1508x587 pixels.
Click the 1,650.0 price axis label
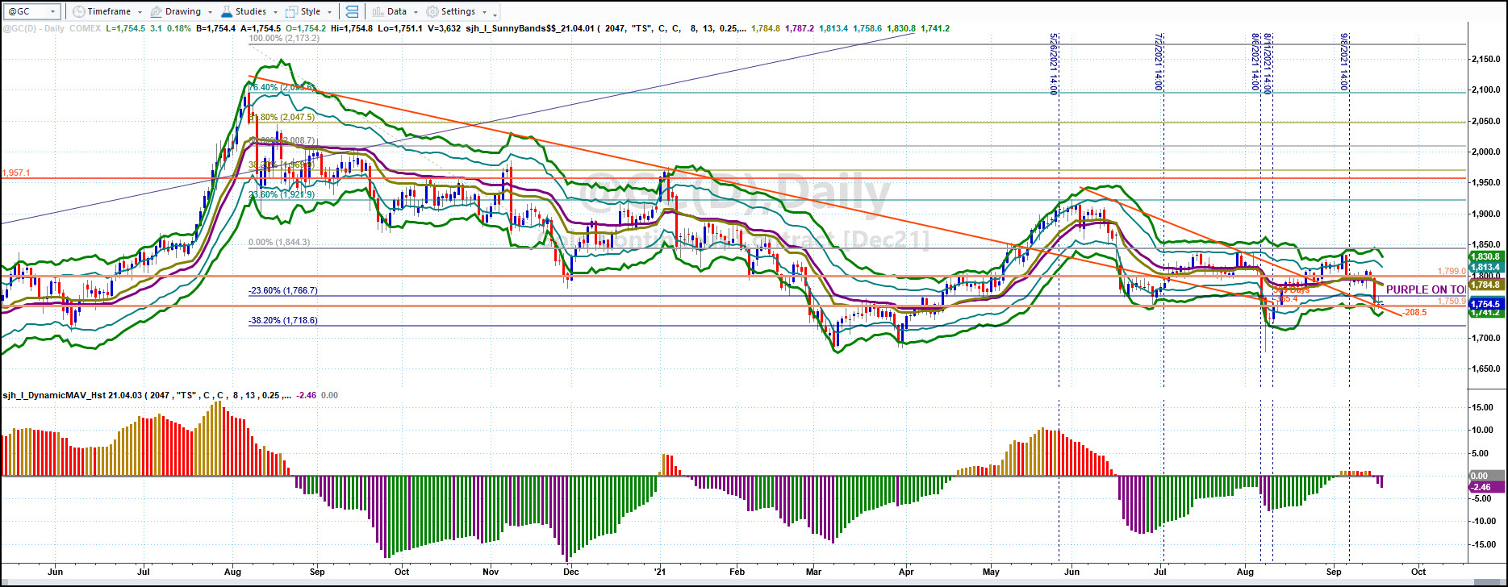pyautogui.click(x=1485, y=368)
